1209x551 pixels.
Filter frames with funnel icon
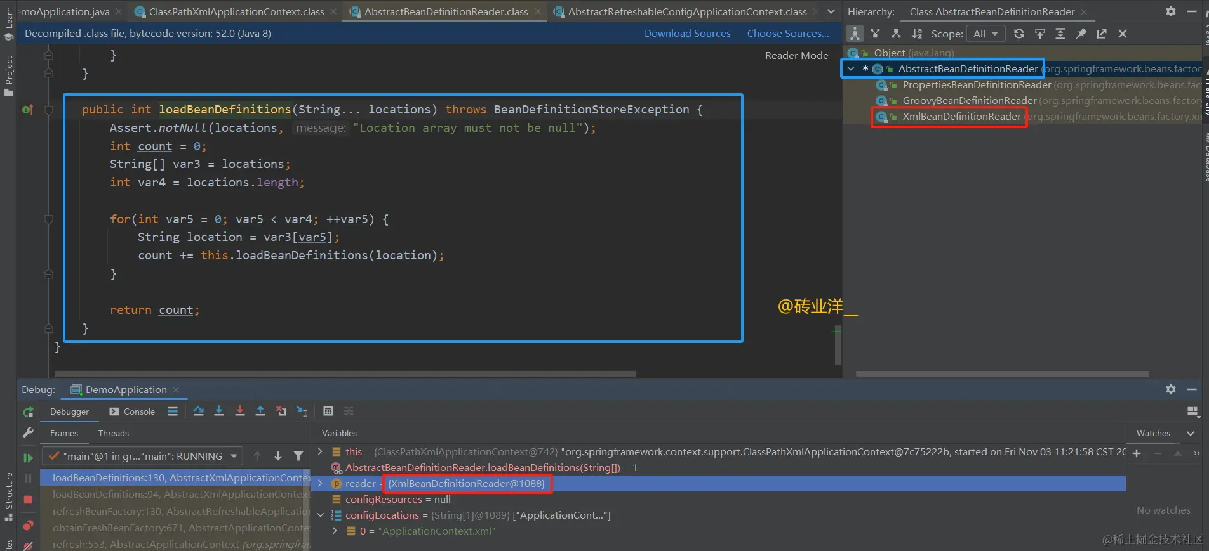point(298,457)
